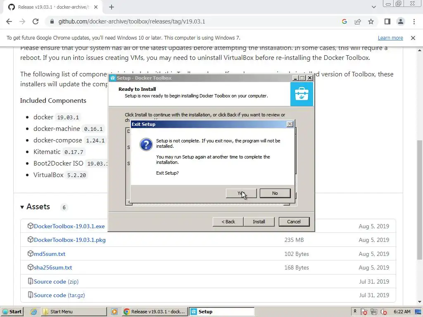Click docker version 19.03.1 label

coord(68,118)
